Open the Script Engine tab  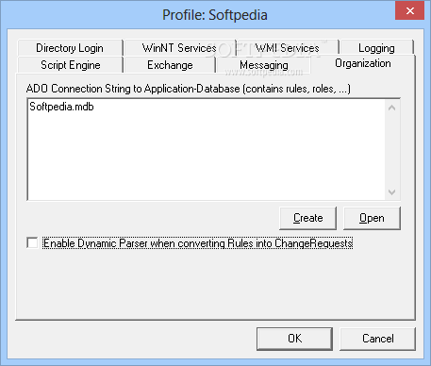71,65
